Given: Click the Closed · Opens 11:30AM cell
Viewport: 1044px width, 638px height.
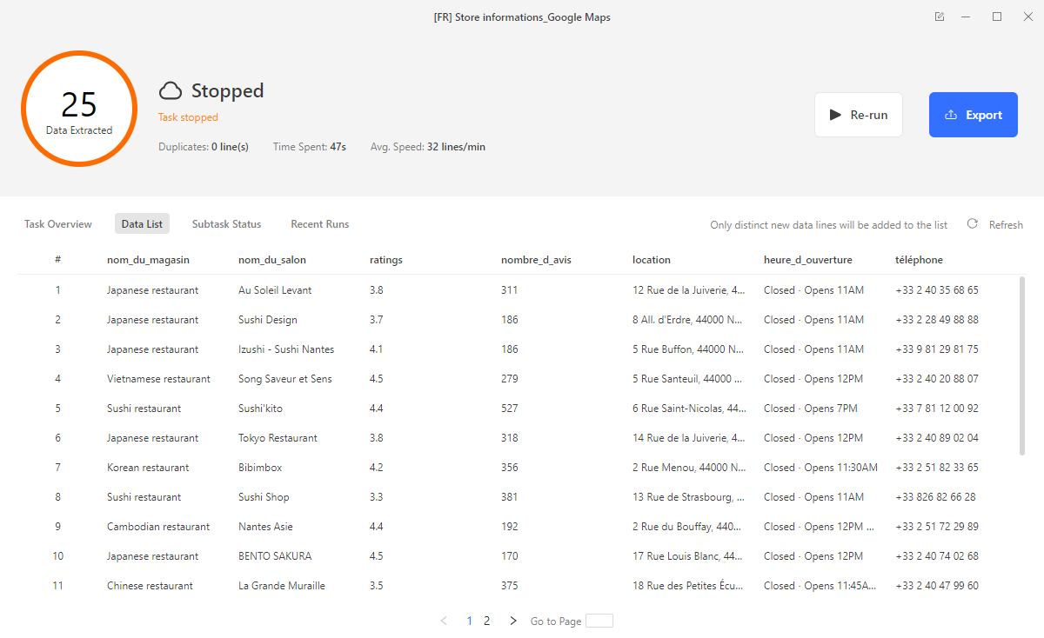Looking at the screenshot, I should coord(820,468).
